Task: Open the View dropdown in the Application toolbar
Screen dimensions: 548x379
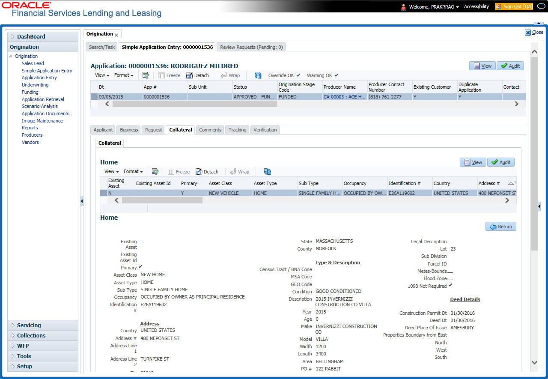Action: point(102,75)
